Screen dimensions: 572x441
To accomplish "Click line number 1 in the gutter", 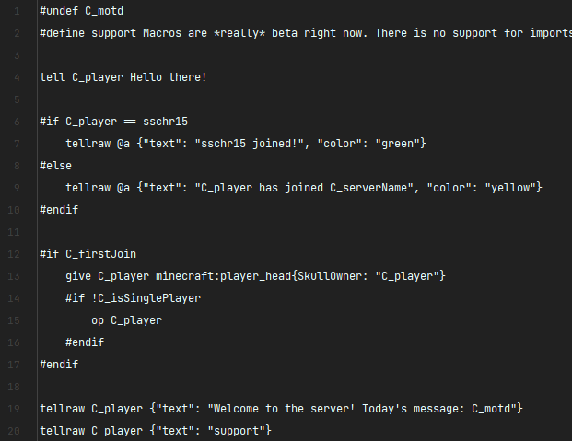I will pyautogui.click(x=18, y=11).
